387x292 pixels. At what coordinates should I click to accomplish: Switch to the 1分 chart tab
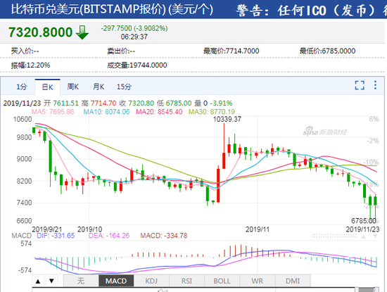coord(22,87)
